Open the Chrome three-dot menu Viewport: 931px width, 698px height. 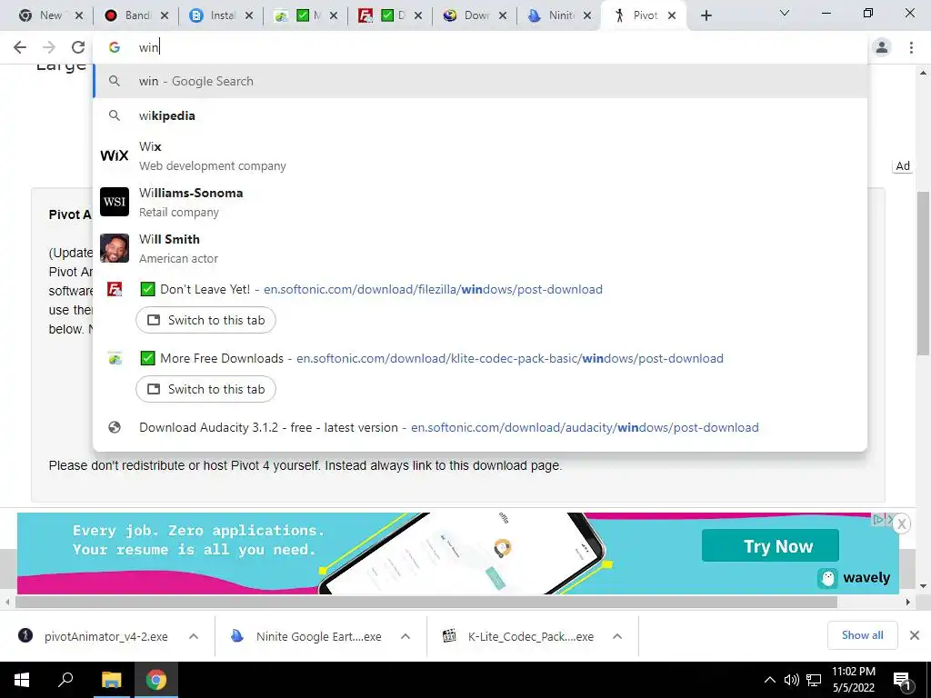point(911,47)
